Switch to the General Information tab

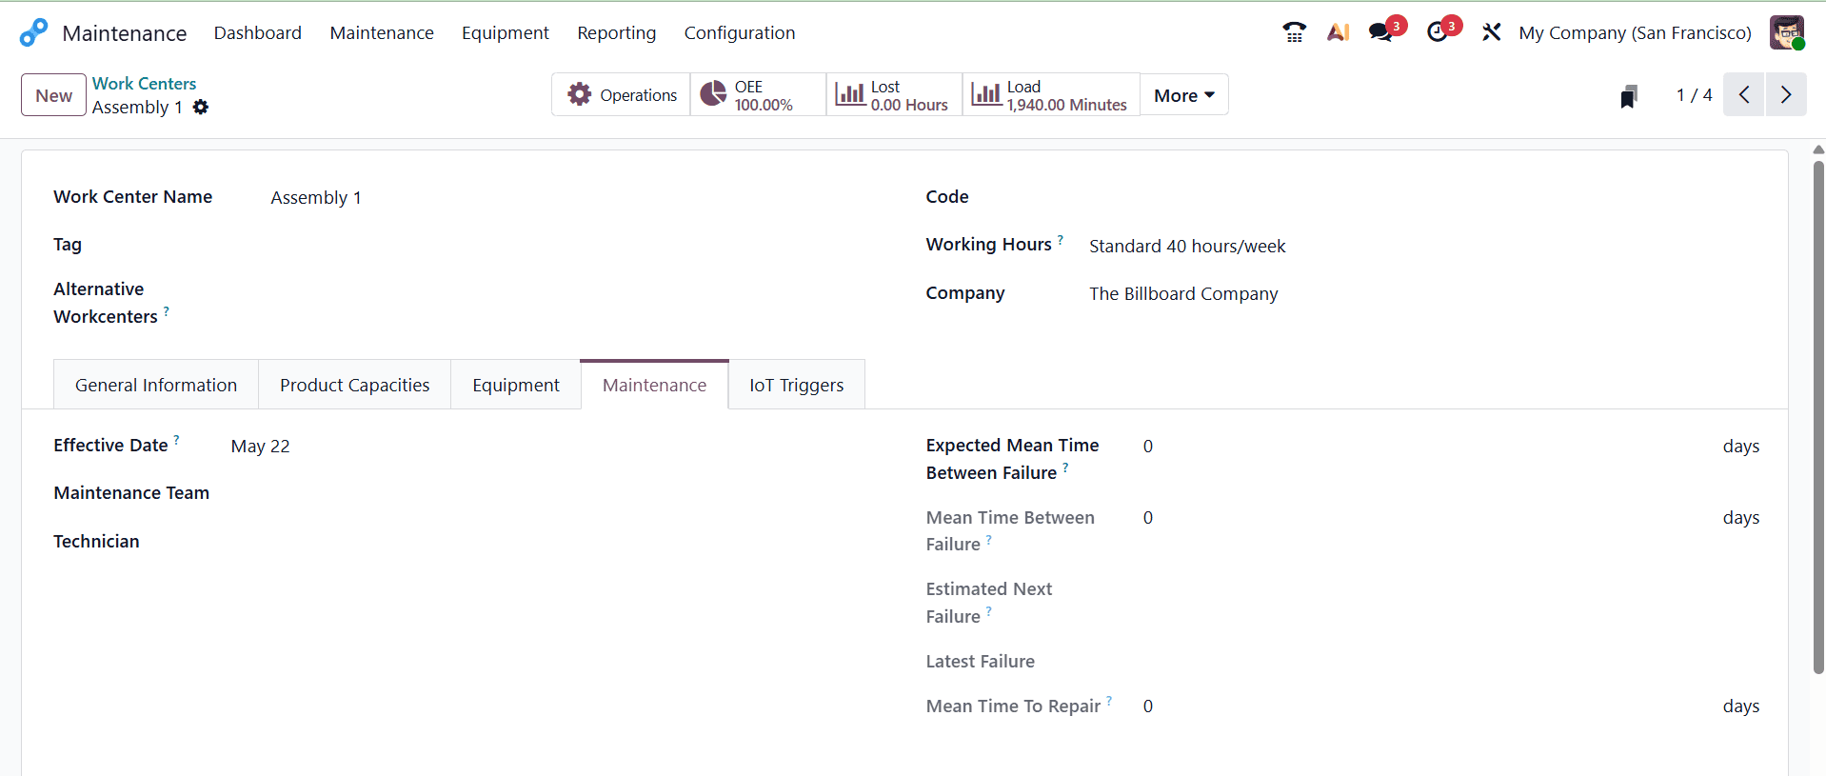(x=156, y=385)
